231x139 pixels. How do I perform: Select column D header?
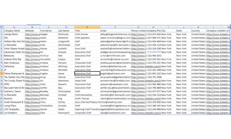66,27
